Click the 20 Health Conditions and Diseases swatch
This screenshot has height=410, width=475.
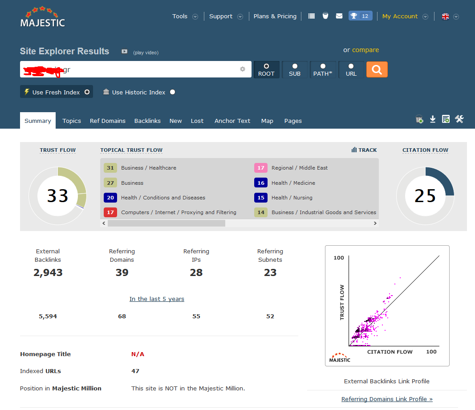110,198
